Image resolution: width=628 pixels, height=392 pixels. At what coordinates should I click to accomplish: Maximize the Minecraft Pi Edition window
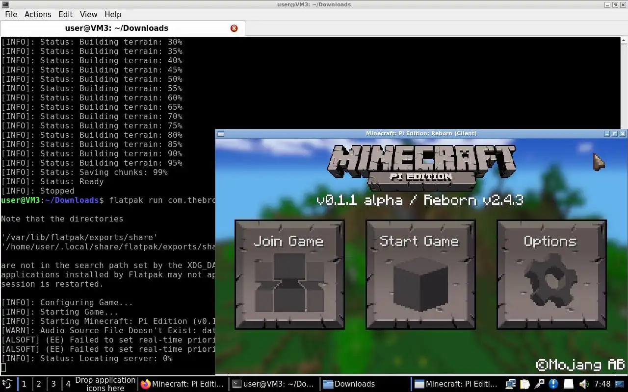(615, 133)
